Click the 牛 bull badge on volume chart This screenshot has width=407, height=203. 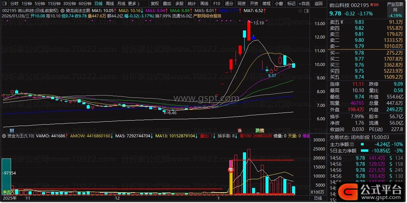(x=231, y=170)
